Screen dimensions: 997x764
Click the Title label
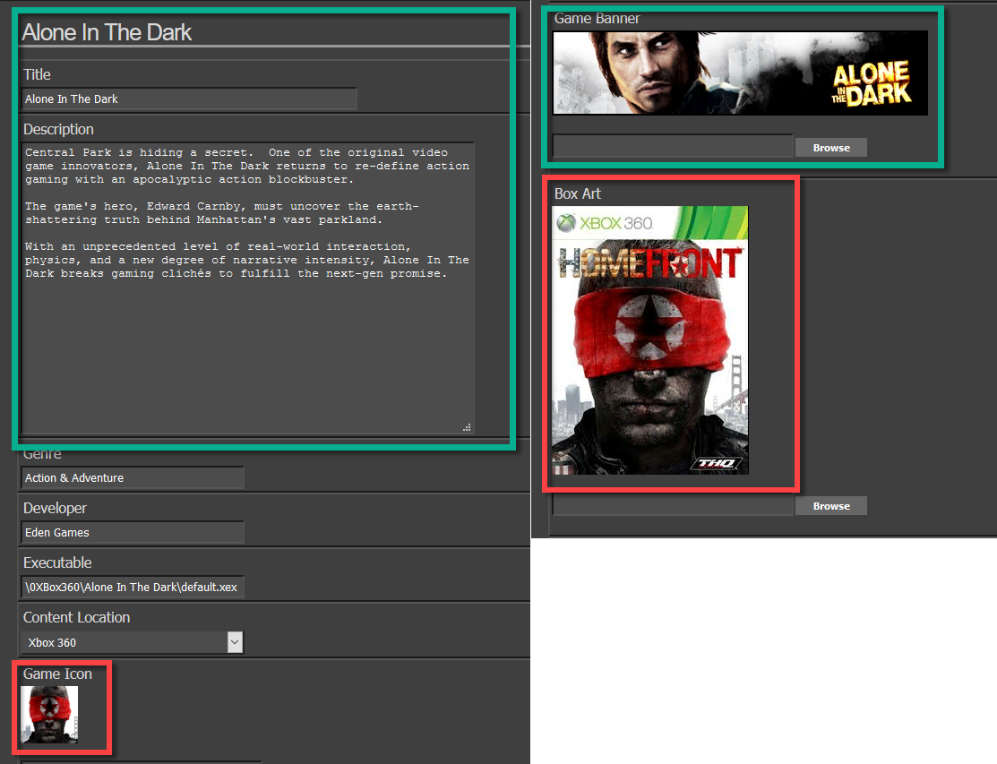[x=37, y=74]
